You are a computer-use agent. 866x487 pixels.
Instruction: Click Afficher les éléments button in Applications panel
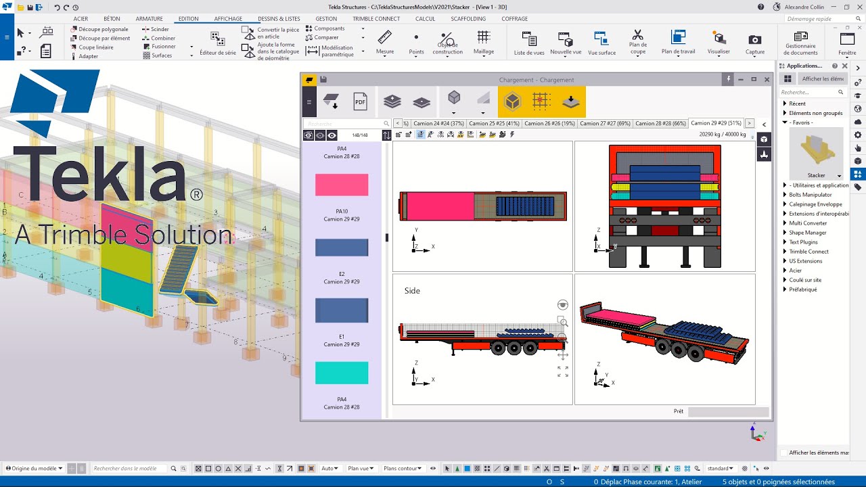(822, 78)
